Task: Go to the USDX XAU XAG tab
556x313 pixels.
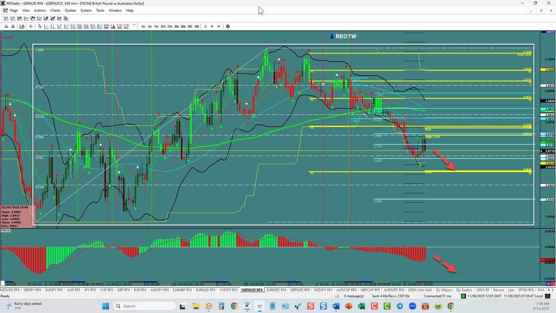Action: [420, 290]
